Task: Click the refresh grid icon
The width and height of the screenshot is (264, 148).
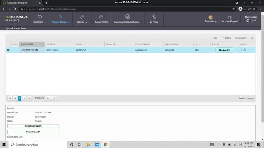Action: coord(252,38)
